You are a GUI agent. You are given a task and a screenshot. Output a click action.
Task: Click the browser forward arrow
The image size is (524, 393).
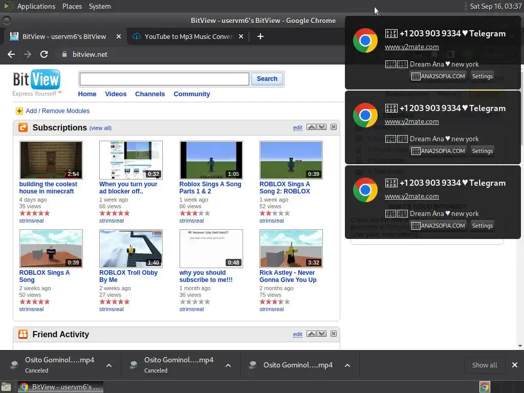pos(28,54)
